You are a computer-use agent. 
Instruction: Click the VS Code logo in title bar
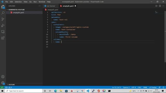(2, 2)
